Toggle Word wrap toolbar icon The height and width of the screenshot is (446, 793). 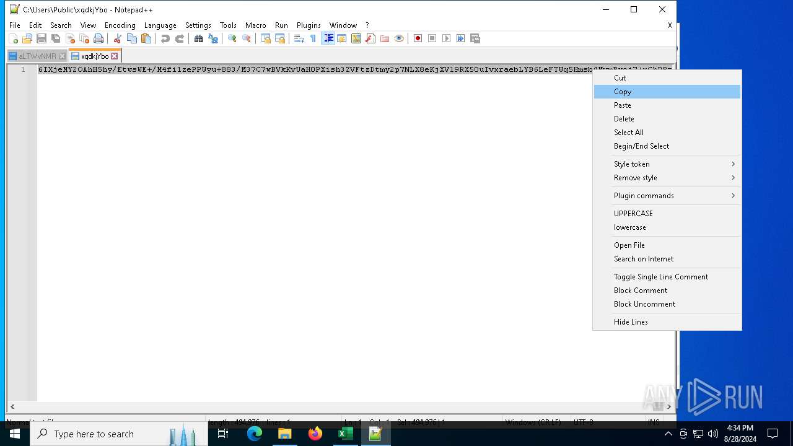[299, 38]
